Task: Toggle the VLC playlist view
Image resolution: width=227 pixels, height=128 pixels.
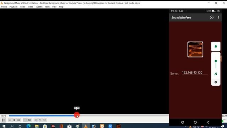Action: coord(35,120)
